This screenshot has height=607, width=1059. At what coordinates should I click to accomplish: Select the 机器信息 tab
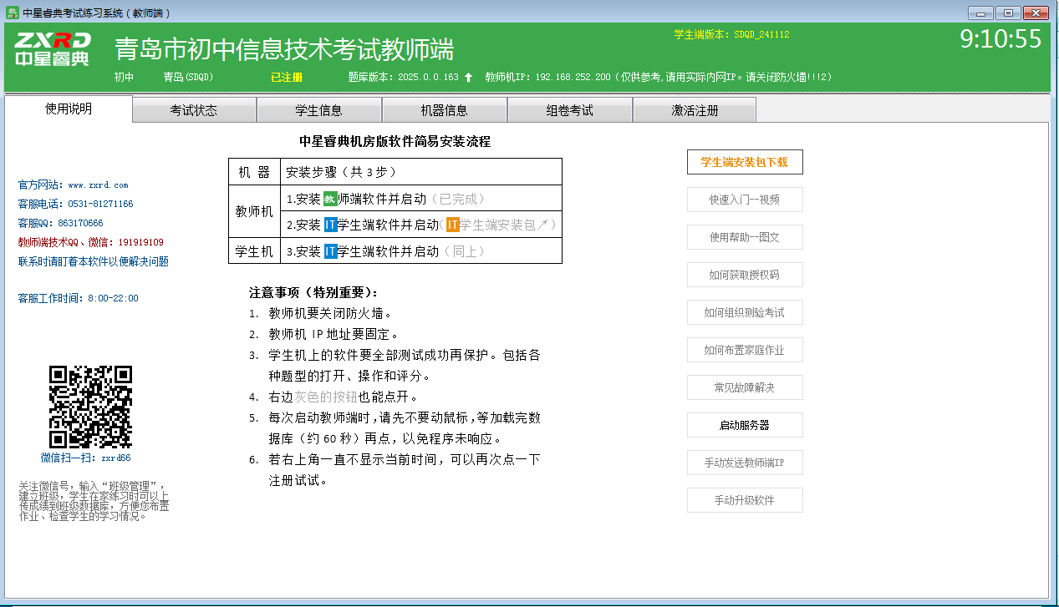click(x=444, y=110)
